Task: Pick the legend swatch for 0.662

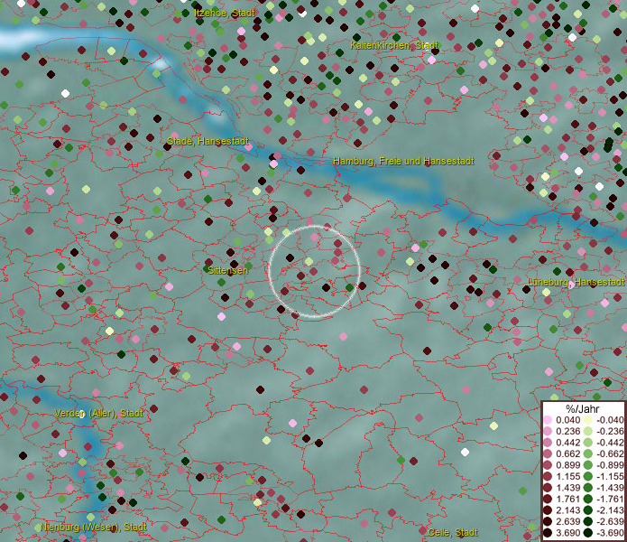Action: click(x=548, y=454)
